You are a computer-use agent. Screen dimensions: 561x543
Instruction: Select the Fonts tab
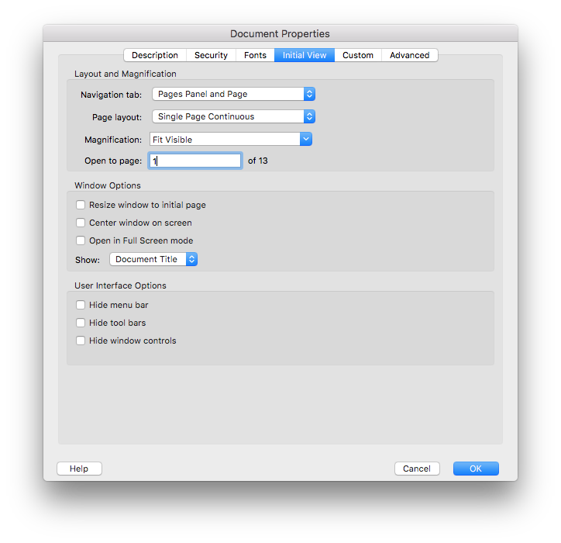(x=255, y=55)
